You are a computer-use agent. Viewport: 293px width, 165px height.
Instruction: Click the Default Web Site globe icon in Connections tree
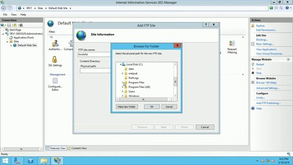tap(15, 45)
